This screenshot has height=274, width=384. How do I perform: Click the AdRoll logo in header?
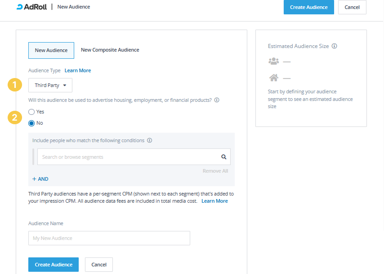click(x=31, y=7)
